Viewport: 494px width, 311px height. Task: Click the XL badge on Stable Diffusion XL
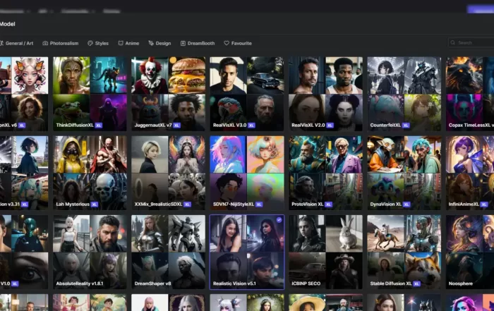416,283
